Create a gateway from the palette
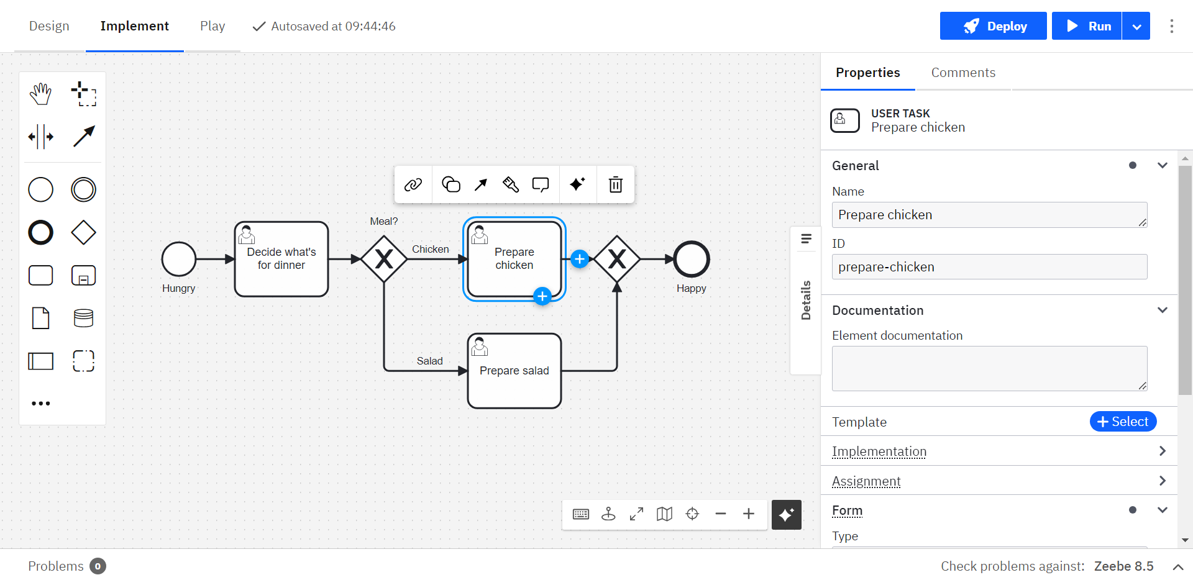1193x580 pixels. click(x=83, y=232)
